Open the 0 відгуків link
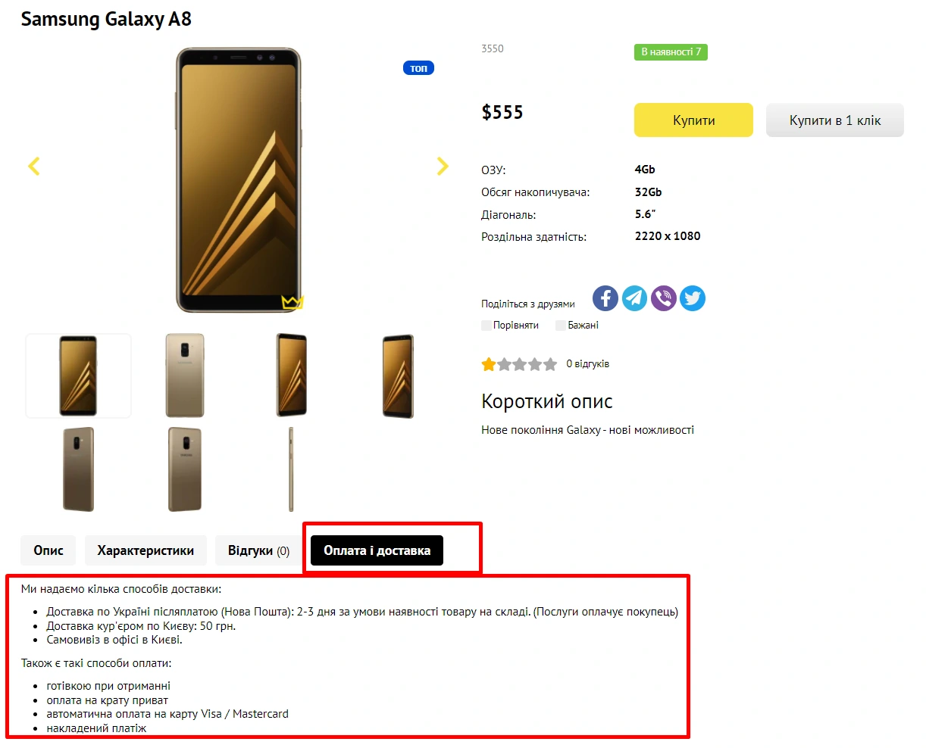Image resolution: width=926 pixels, height=748 pixels. [x=587, y=364]
